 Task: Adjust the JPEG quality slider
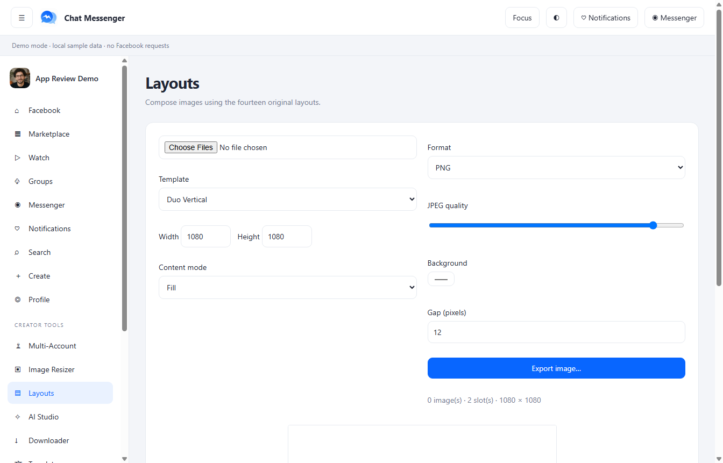(x=556, y=225)
